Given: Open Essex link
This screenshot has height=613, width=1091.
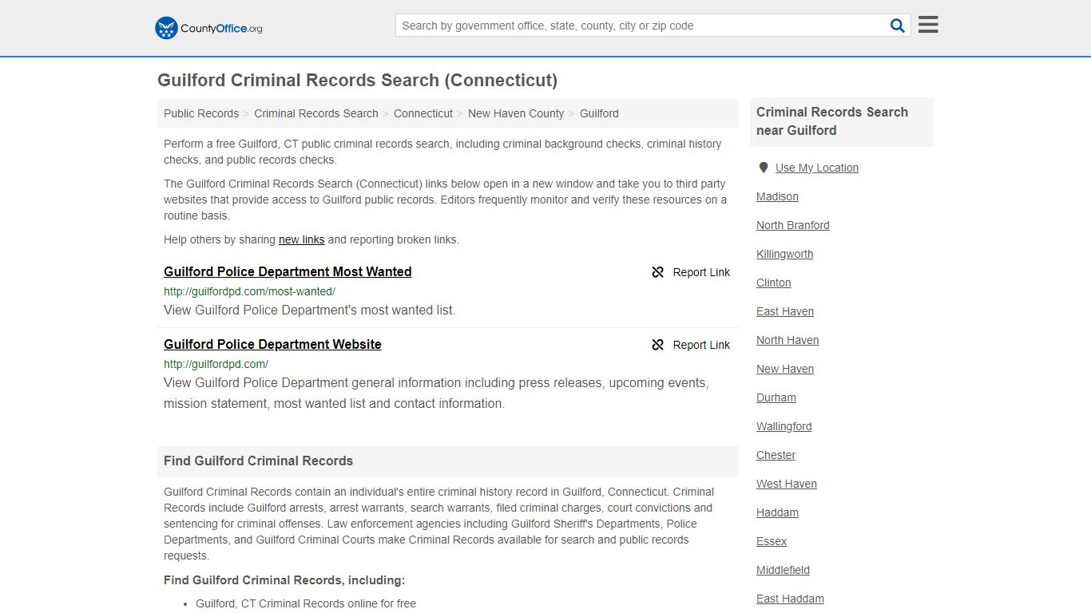Looking at the screenshot, I should (x=772, y=541).
